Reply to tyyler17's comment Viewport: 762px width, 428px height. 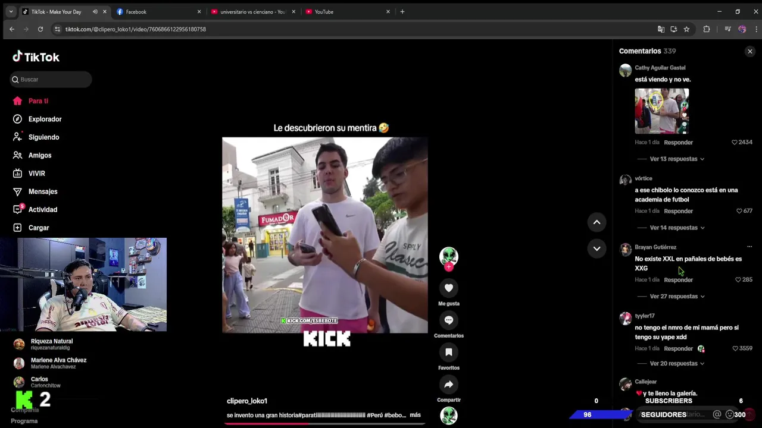point(678,349)
